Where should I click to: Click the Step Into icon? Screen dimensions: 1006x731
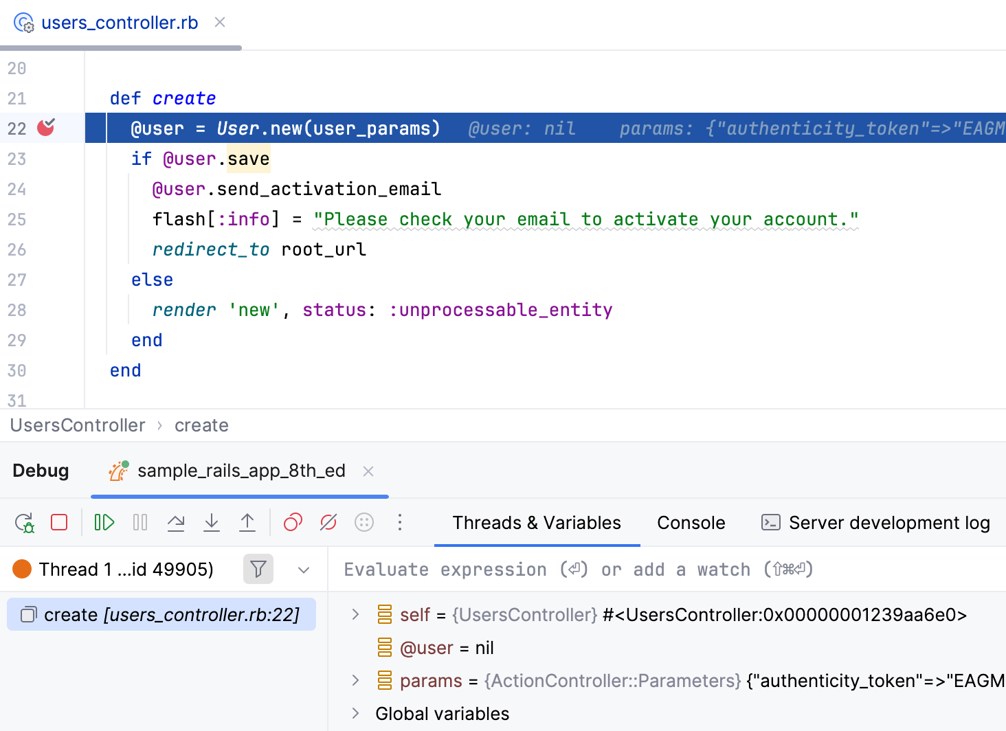[x=212, y=523]
